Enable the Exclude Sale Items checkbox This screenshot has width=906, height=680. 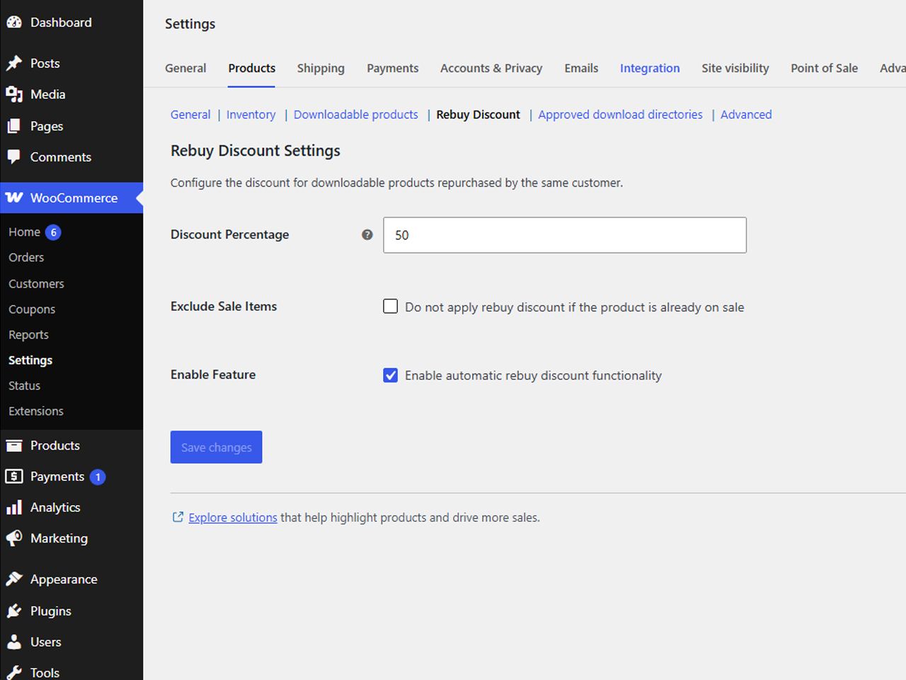tap(391, 306)
